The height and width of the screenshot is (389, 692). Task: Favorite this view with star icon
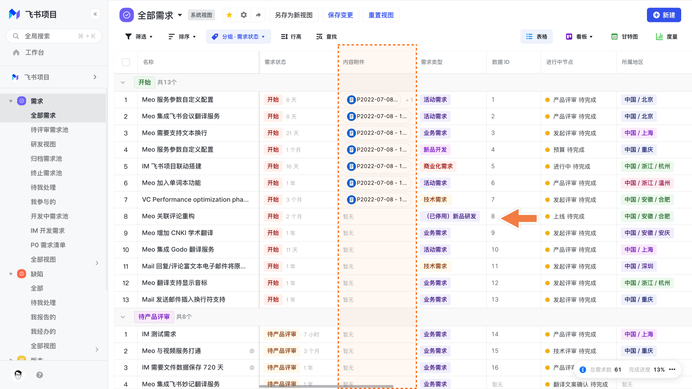(229, 15)
